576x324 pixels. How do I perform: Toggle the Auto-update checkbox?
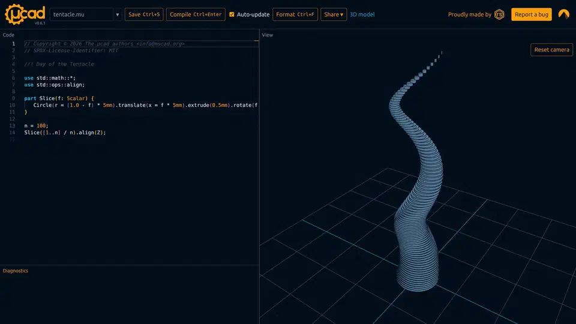click(232, 14)
